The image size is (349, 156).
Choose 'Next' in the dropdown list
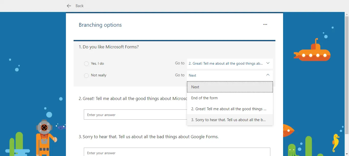tap(230, 87)
